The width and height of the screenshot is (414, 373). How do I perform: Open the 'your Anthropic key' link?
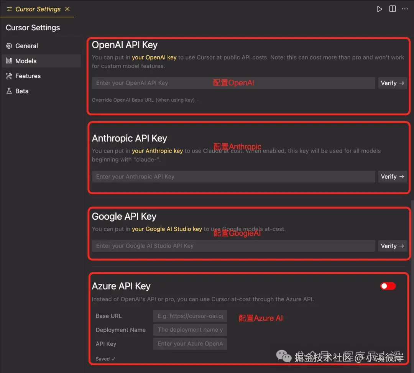click(x=158, y=151)
